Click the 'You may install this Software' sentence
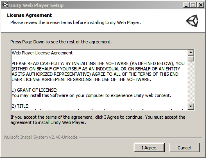This screenshot has height=158, width=206. point(91,95)
